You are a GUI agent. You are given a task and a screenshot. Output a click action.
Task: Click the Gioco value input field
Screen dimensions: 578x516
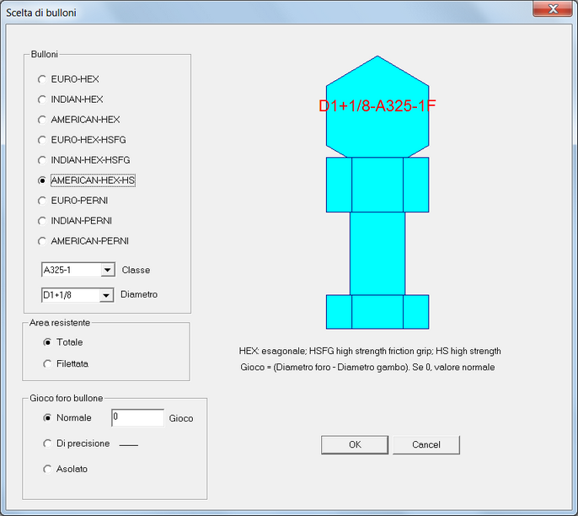[137, 417]
